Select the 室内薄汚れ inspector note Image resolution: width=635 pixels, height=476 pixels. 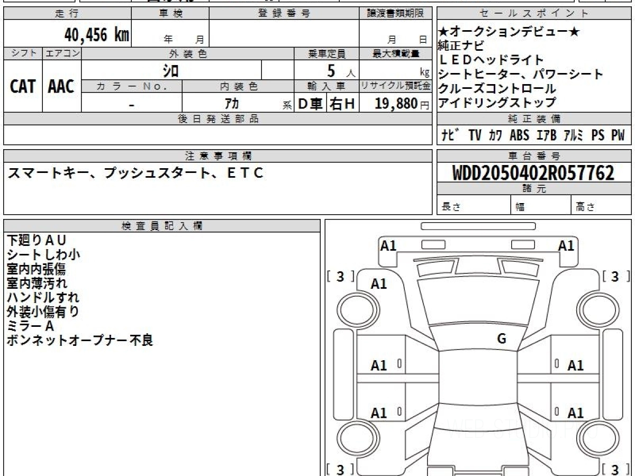point(37,283)
